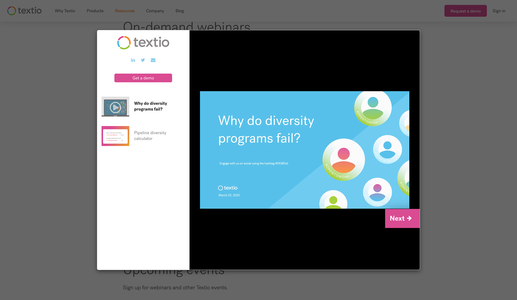Screen dimensions: 517x300
Task: Select the 'Pipeline diversity calculator' title
Action: 150,136
